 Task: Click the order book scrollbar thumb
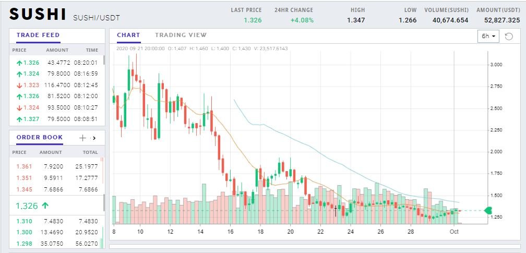tap(104, 203)
